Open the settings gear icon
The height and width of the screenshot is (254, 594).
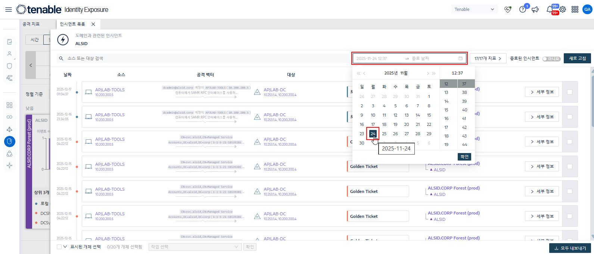(x=563, y=10)
